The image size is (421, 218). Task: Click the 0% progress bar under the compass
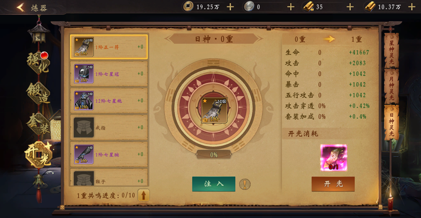point(214,155)
